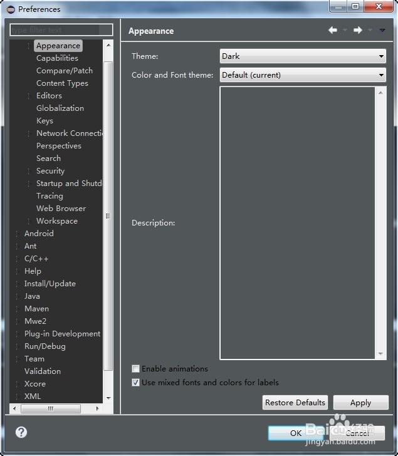This screenshot has height=456, width=398.
Task: Maximize the Preferences window
Action: (x=355, y=6)
